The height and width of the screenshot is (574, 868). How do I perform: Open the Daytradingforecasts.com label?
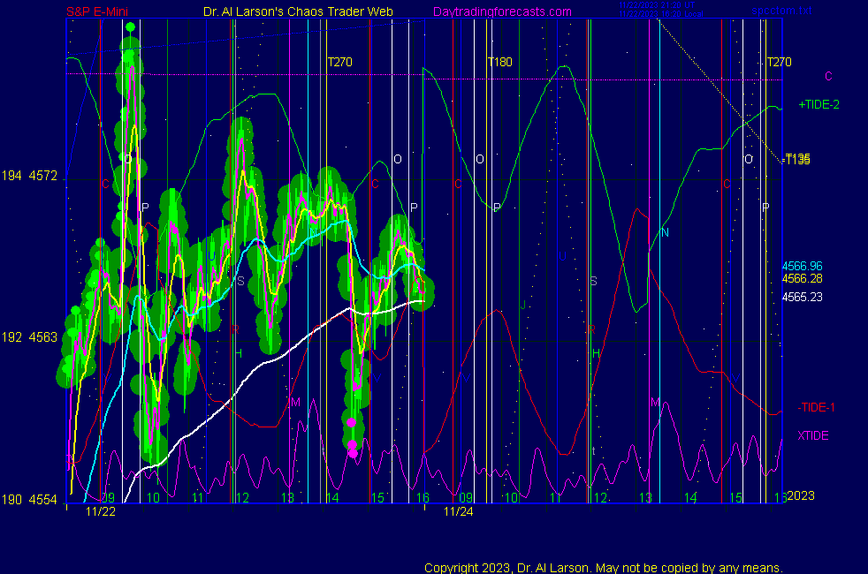(x=502, y=11)
